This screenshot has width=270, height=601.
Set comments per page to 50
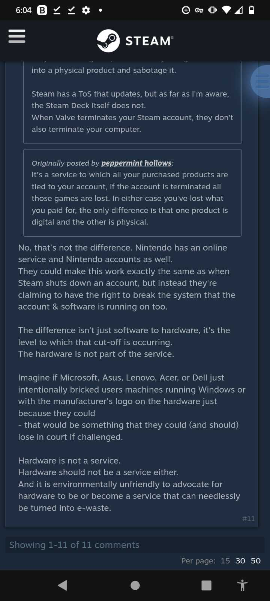coord(256,561)
